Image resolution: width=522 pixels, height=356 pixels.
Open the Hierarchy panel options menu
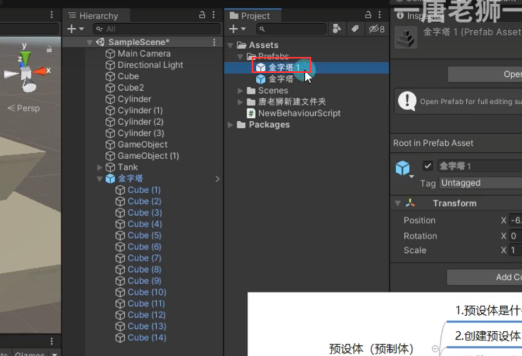[x=213, y=14]
